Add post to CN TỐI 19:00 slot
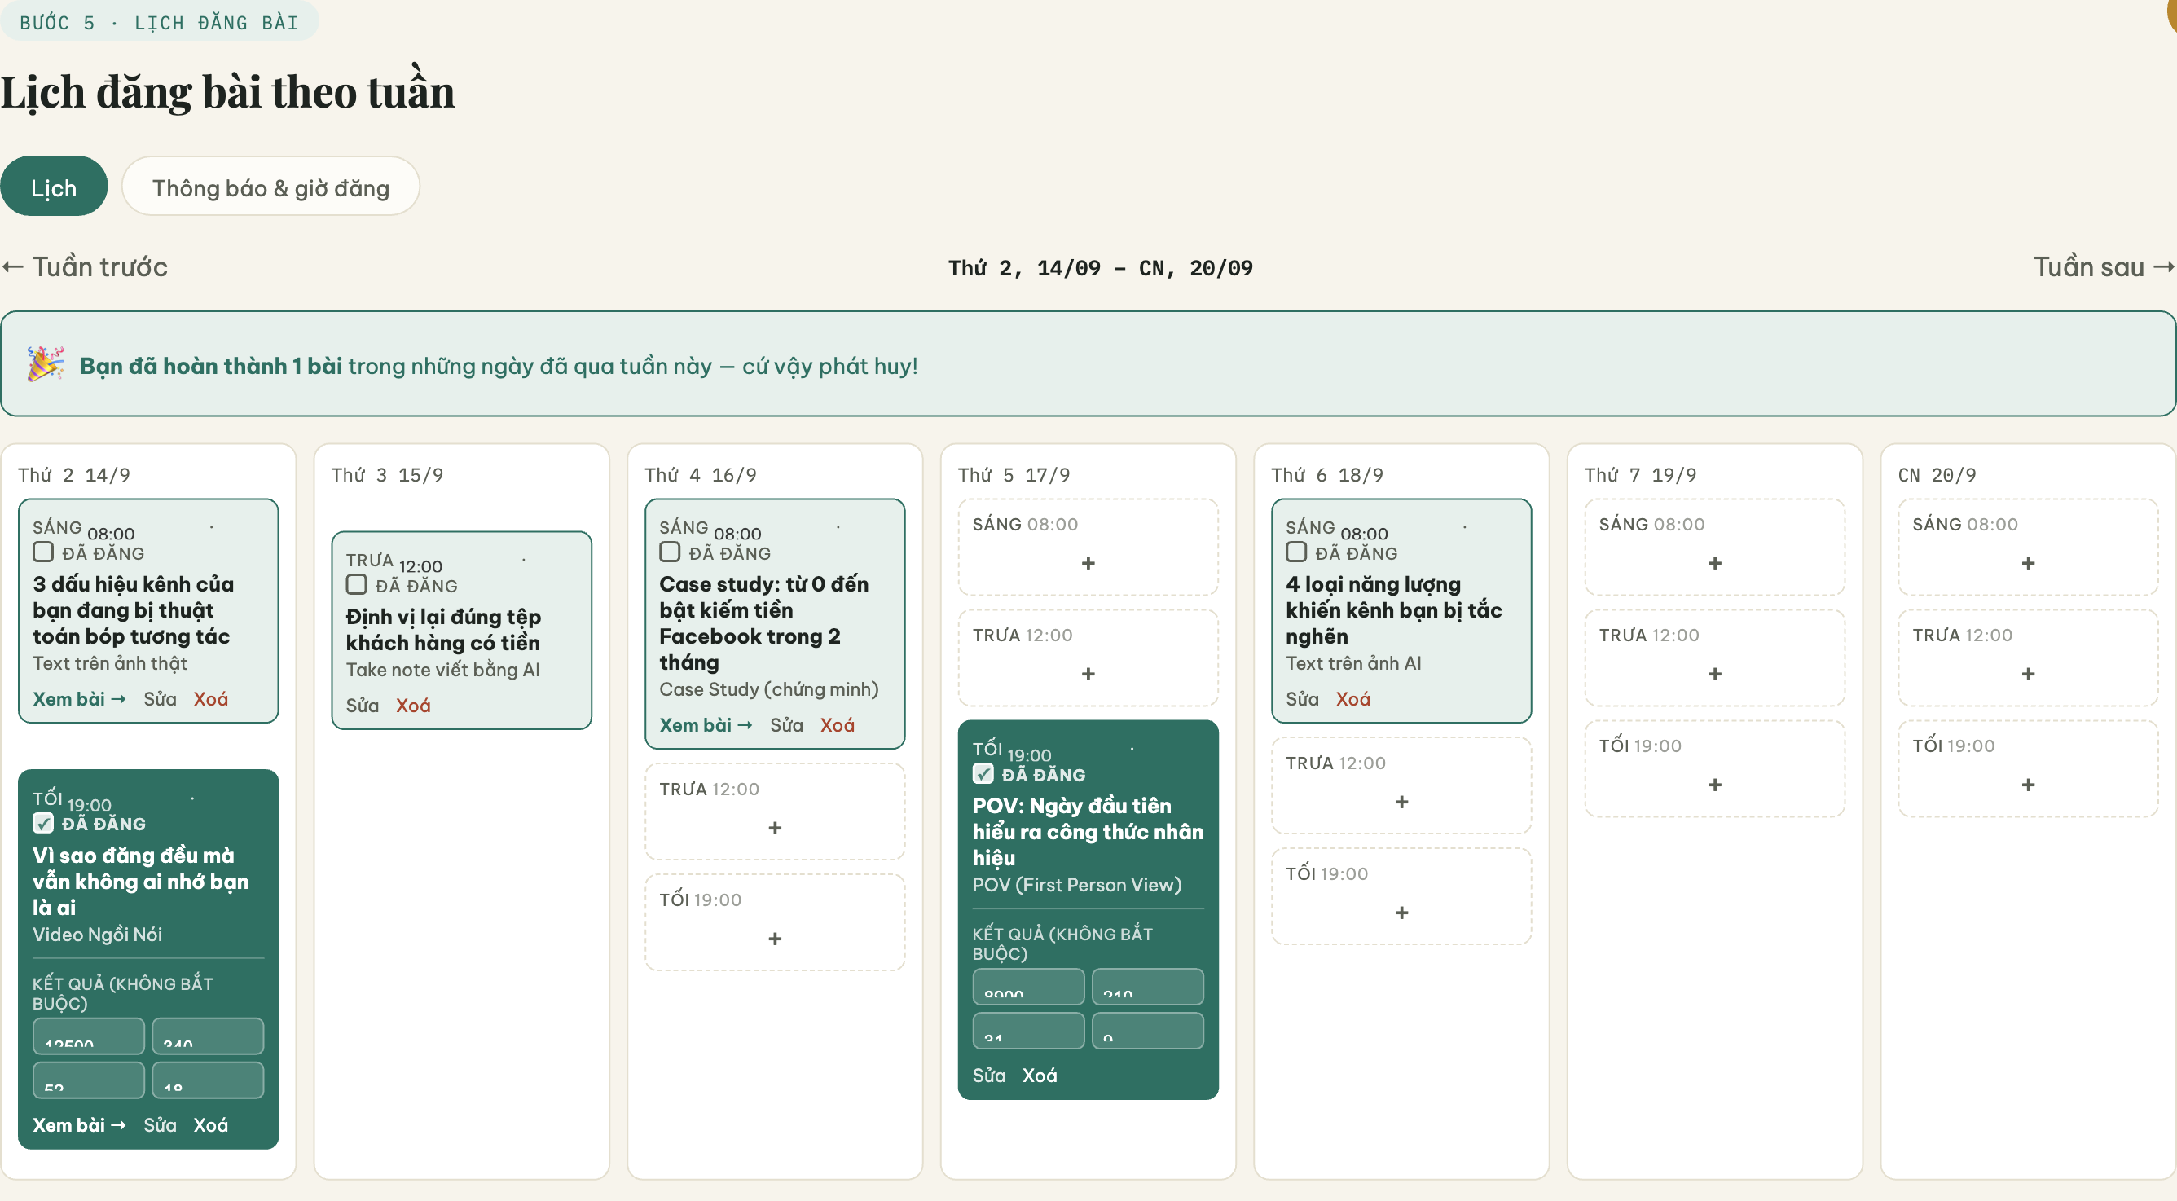The image size is (2177, 1201). [2027, 785]
